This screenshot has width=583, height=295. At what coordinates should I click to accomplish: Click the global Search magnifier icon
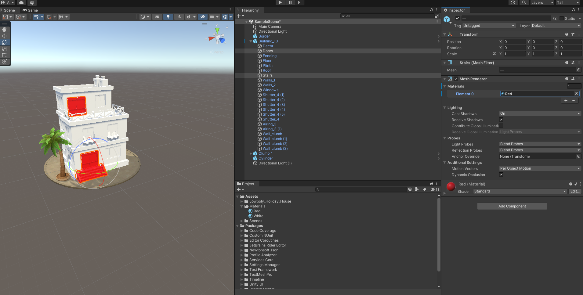(x=524, y=2)
